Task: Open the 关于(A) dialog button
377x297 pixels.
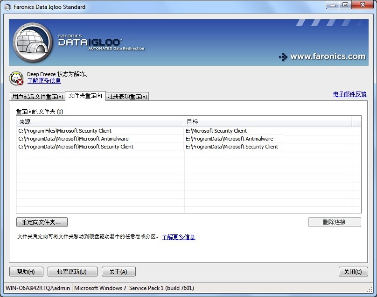Action: (x=118, y=272)
